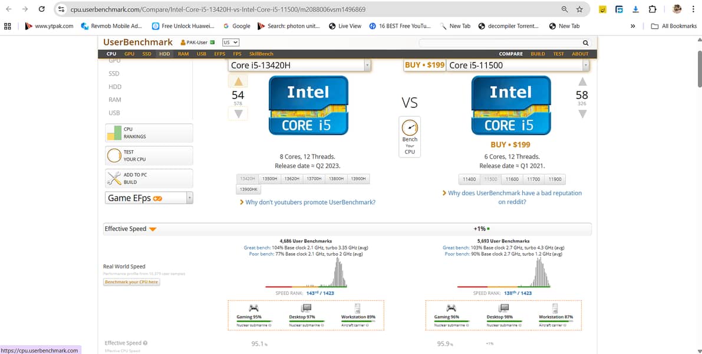Expand the Core i5-13420H model dropdown
Viewport: 702px width, 354px height.
[x=368, y=65]
